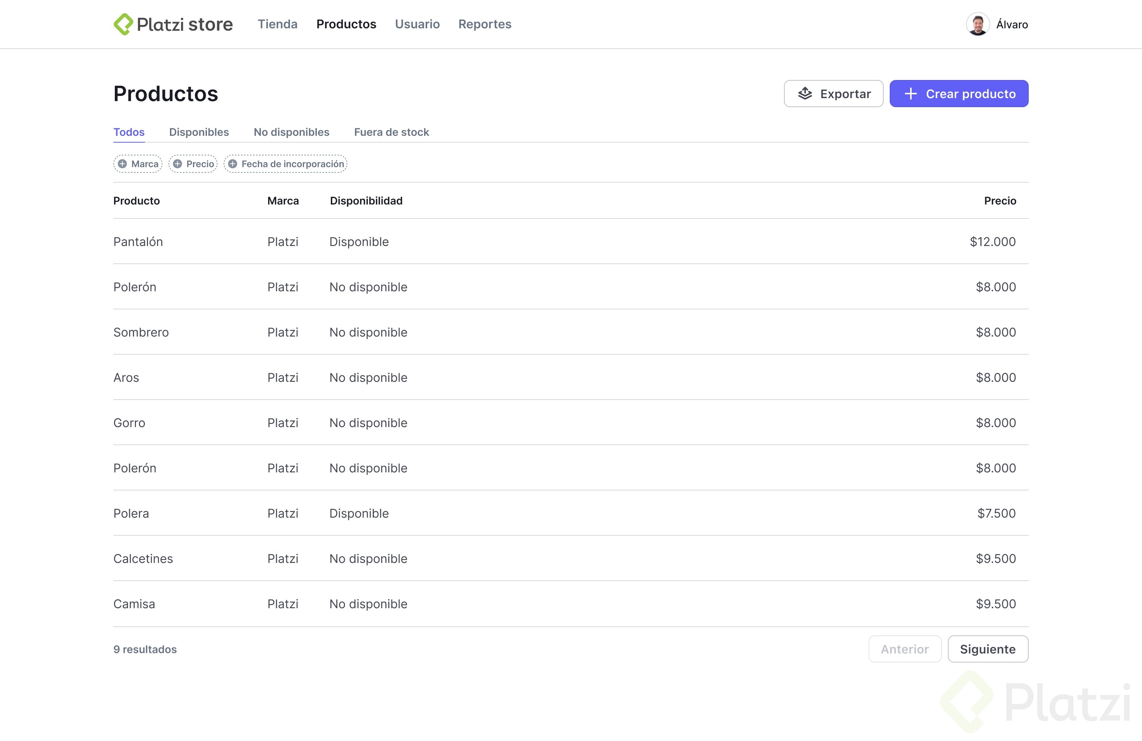Open the Tienda navigation menu item
This screenshot has width=1142, height=741.
[277, 24]
